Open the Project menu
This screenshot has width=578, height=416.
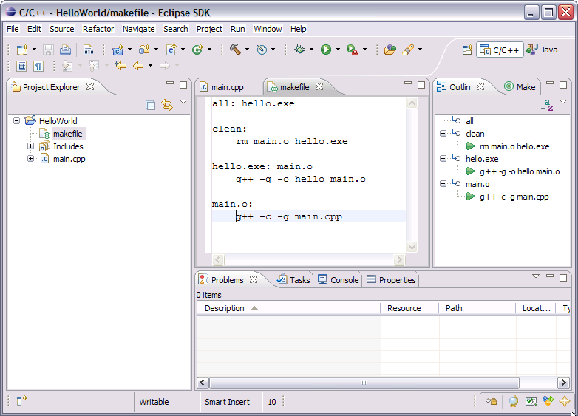(x=209, y=29)
